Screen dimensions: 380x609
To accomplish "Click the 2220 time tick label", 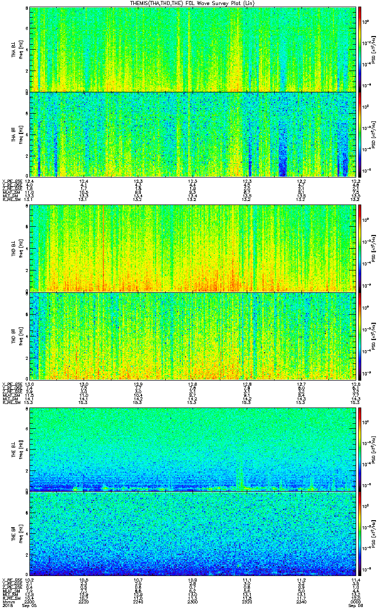I will 84,601.
